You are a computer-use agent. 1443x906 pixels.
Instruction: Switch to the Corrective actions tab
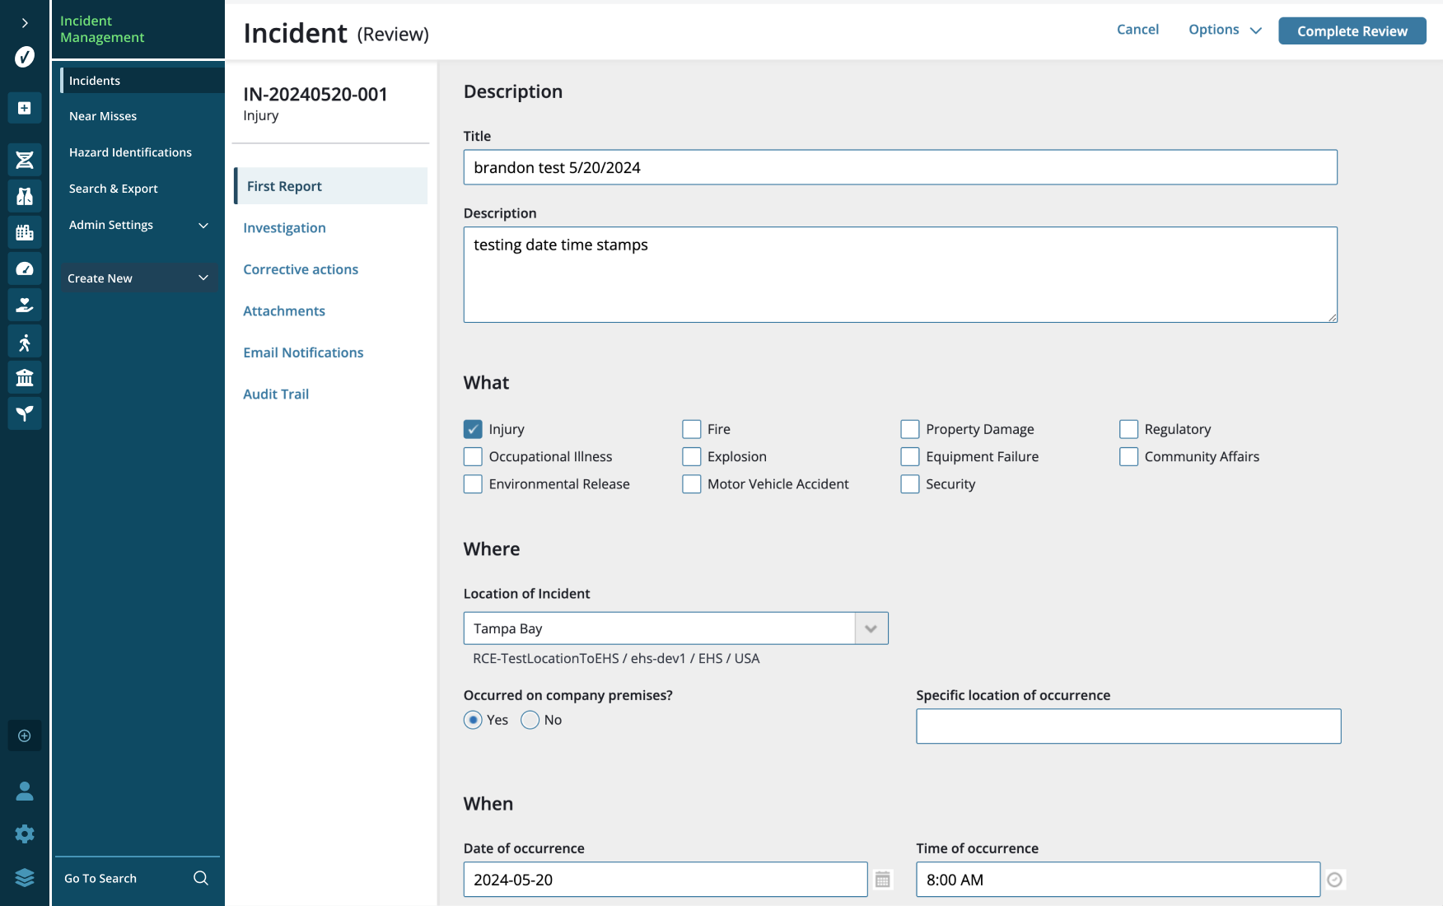click(301, 269)
